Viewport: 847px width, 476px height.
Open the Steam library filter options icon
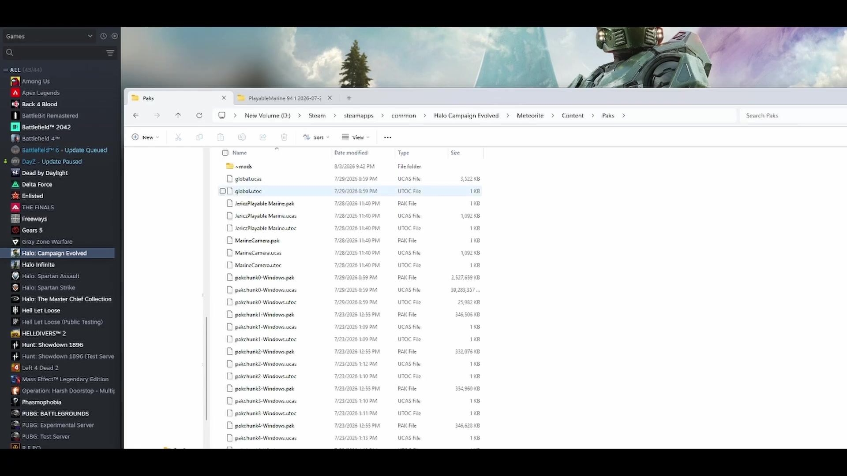pyautogui.click(x=110, y=53)
